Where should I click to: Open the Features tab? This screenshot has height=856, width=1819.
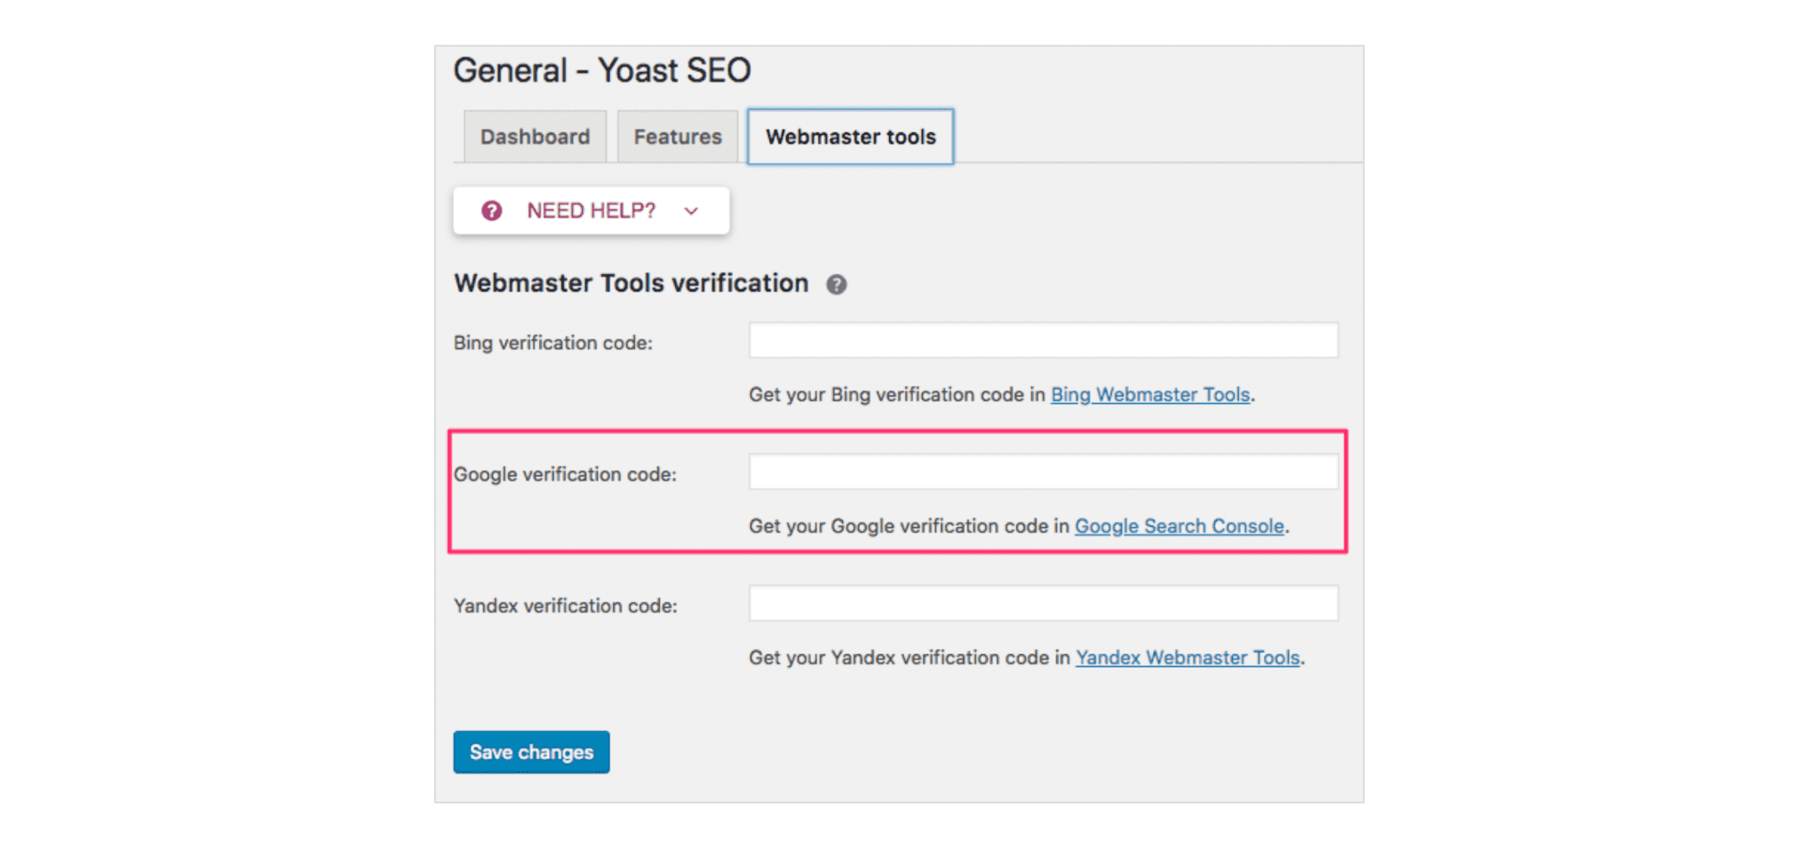click(x=677, y=136)
